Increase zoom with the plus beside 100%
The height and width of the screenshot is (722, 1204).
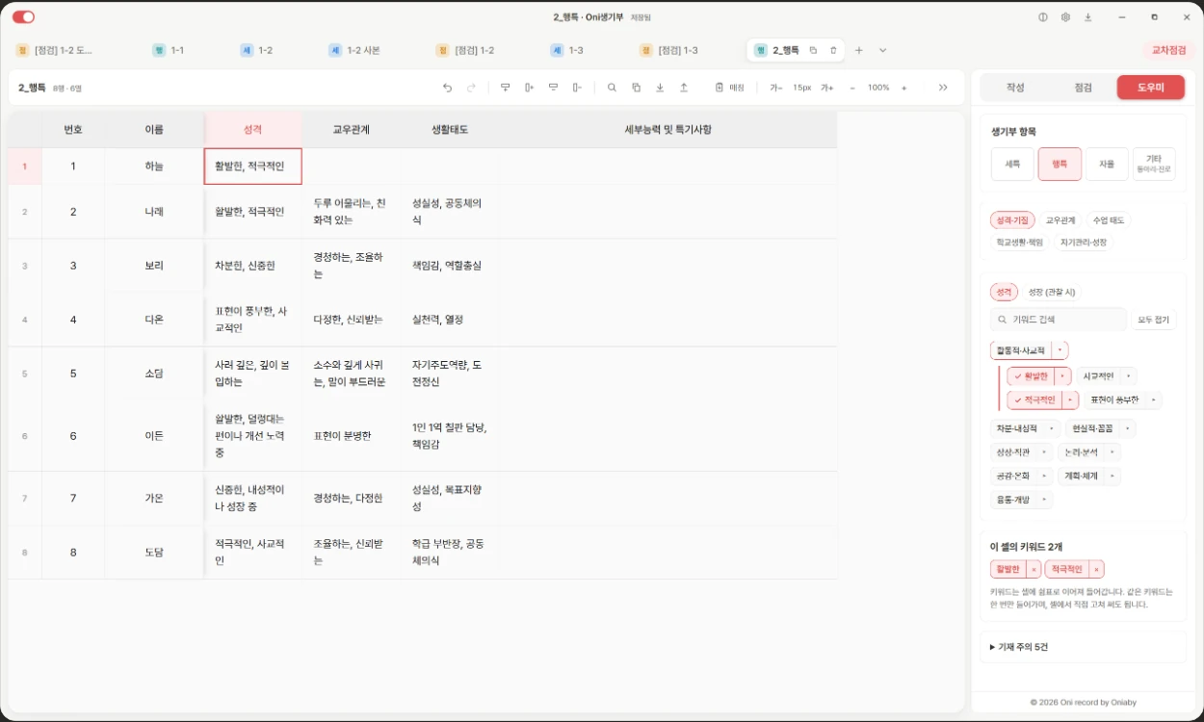click(x=903, y=88)
